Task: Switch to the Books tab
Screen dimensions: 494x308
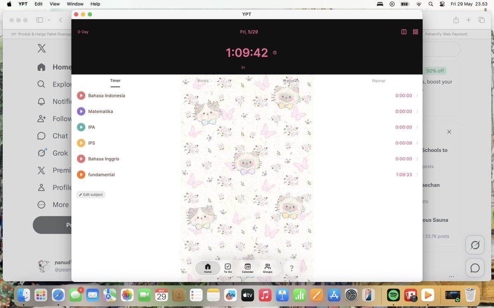Action: (x=203, y=81)
